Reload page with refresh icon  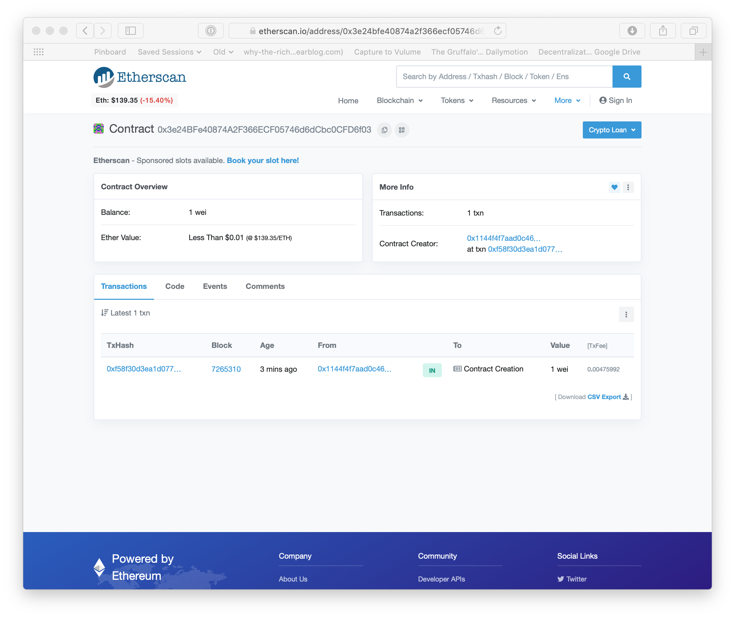pos(498,31)
